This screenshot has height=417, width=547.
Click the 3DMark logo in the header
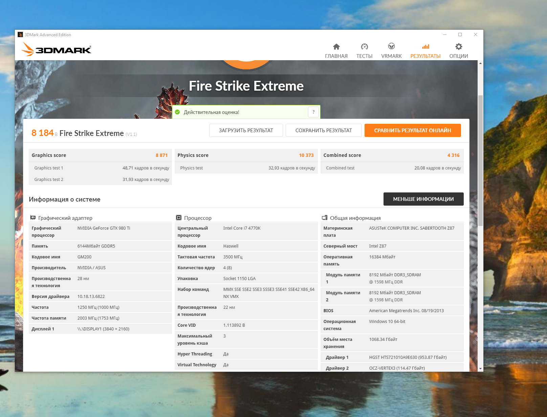point(56,49)
